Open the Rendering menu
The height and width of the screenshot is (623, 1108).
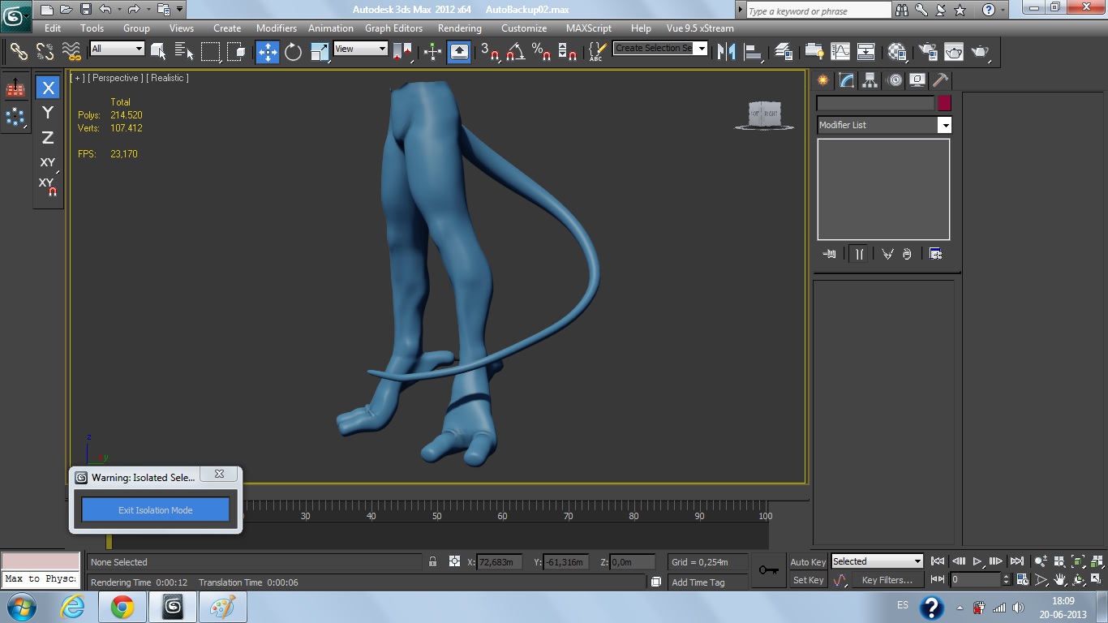tap(460, 28)
